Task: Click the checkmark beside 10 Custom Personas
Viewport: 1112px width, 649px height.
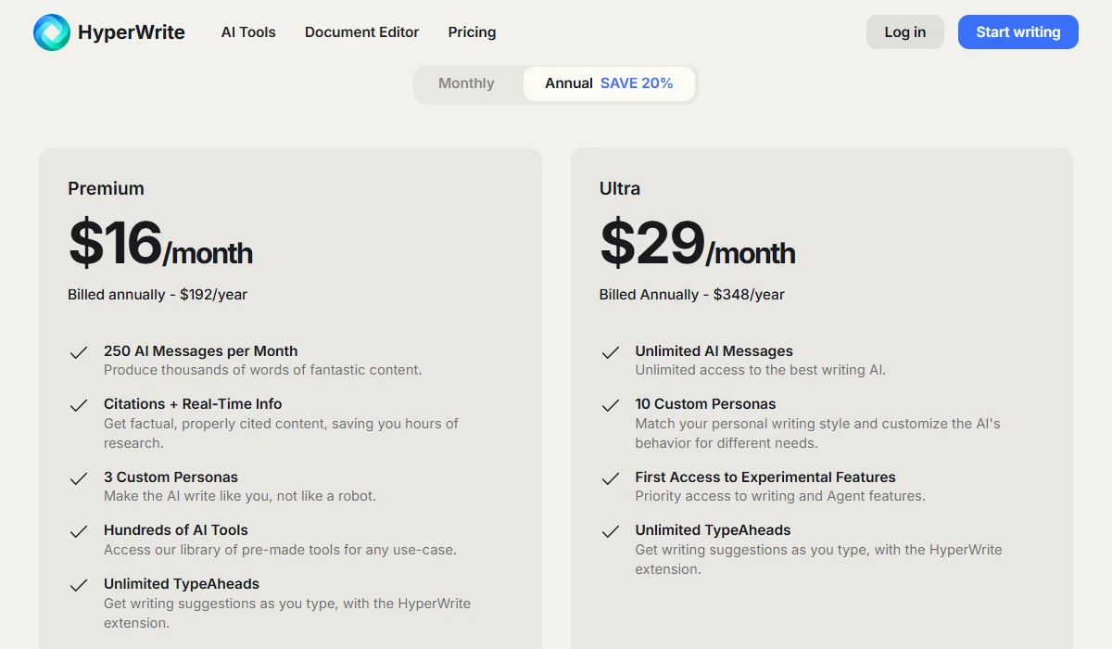Action: (611, 405)
